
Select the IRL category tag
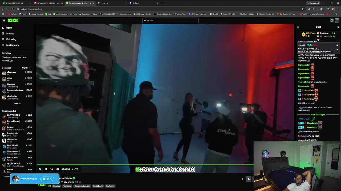click(50, 186)
